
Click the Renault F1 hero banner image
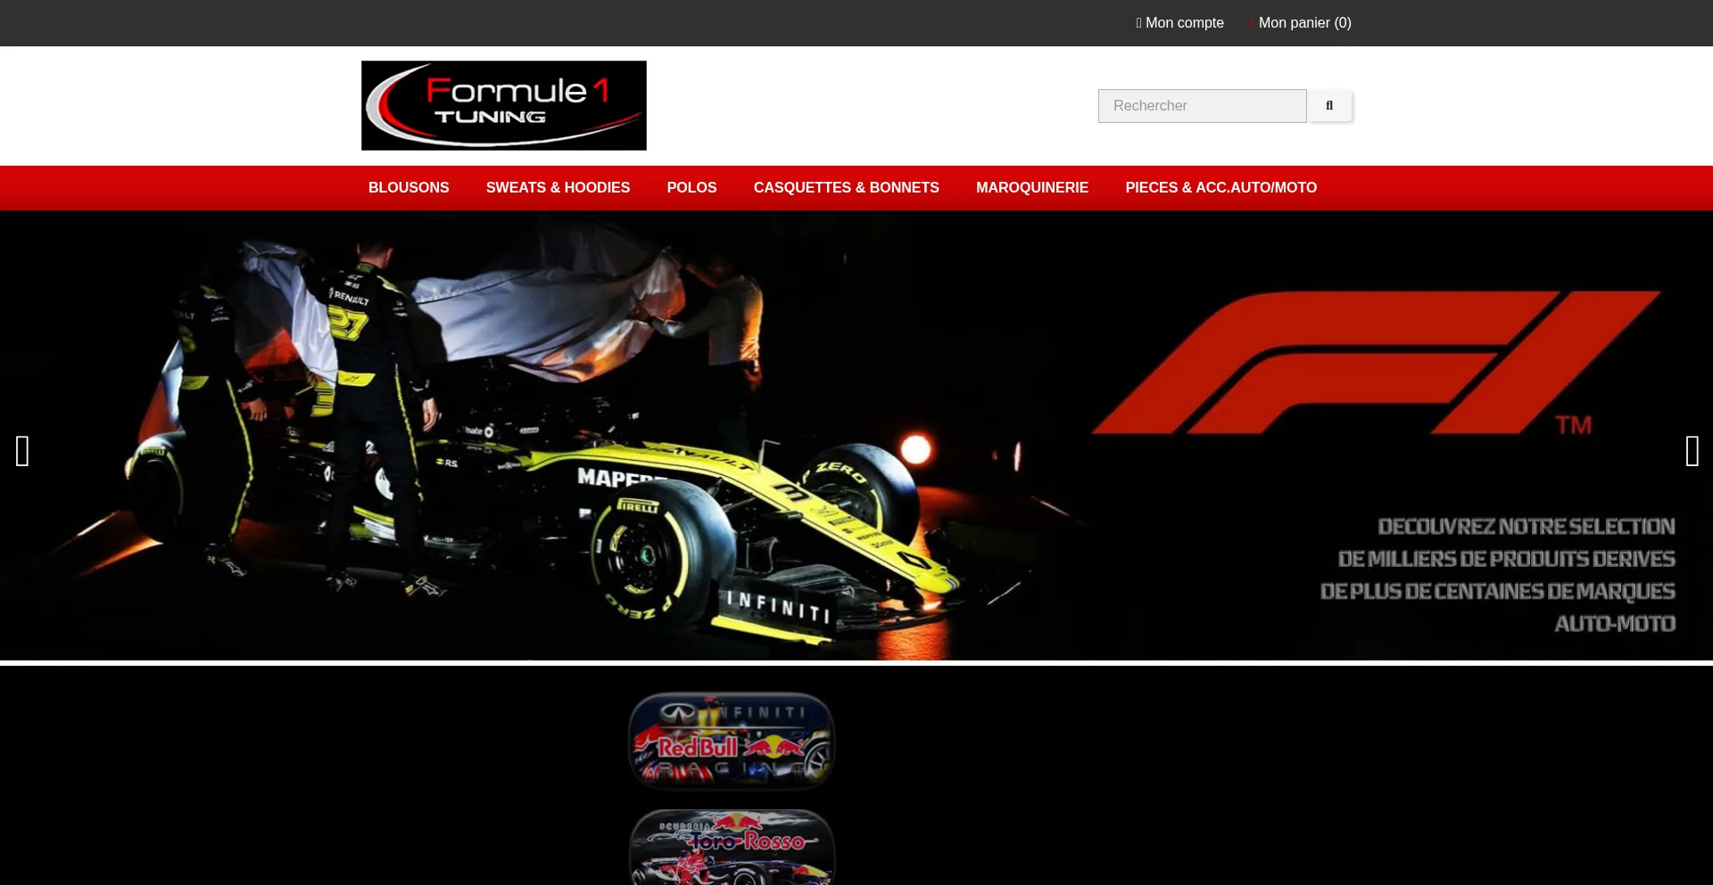[x=856, y=436]
